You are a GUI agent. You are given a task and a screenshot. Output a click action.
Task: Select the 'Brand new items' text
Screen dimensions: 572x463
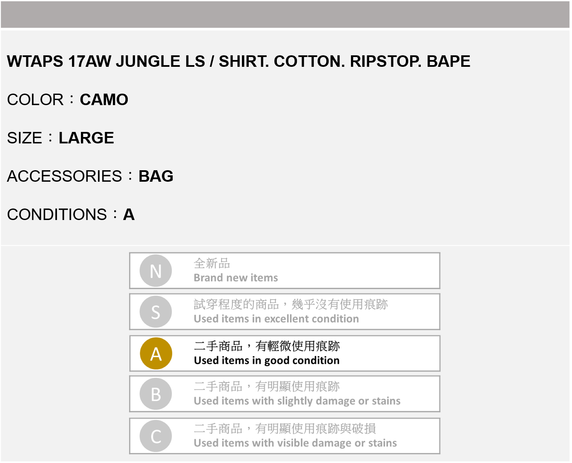point(236,278)
